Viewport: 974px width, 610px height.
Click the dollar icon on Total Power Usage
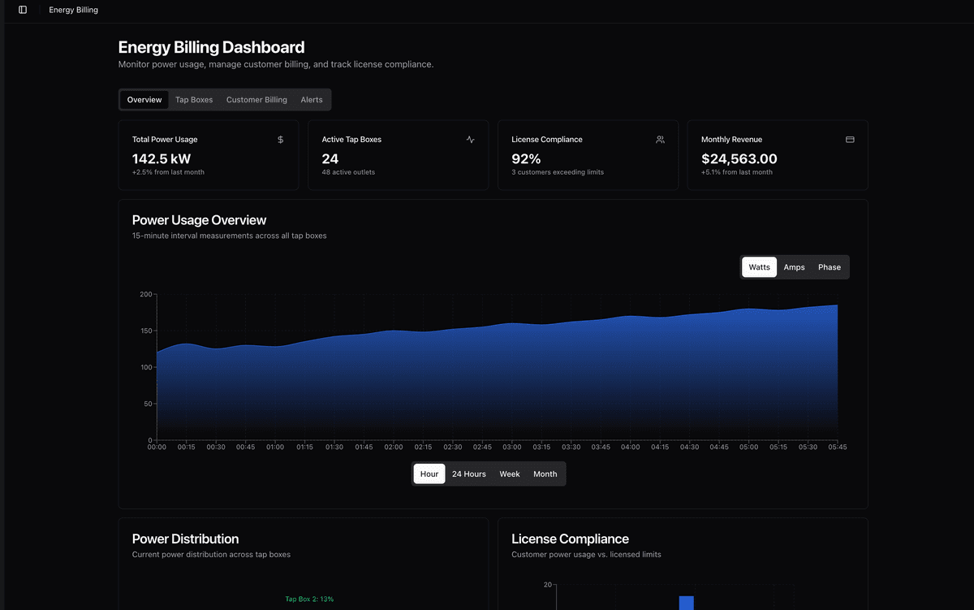pyautogui.click(x=280, y=139)
